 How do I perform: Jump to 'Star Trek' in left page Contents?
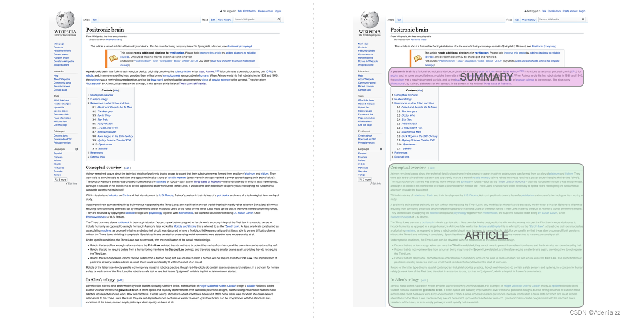coord(102,120)
